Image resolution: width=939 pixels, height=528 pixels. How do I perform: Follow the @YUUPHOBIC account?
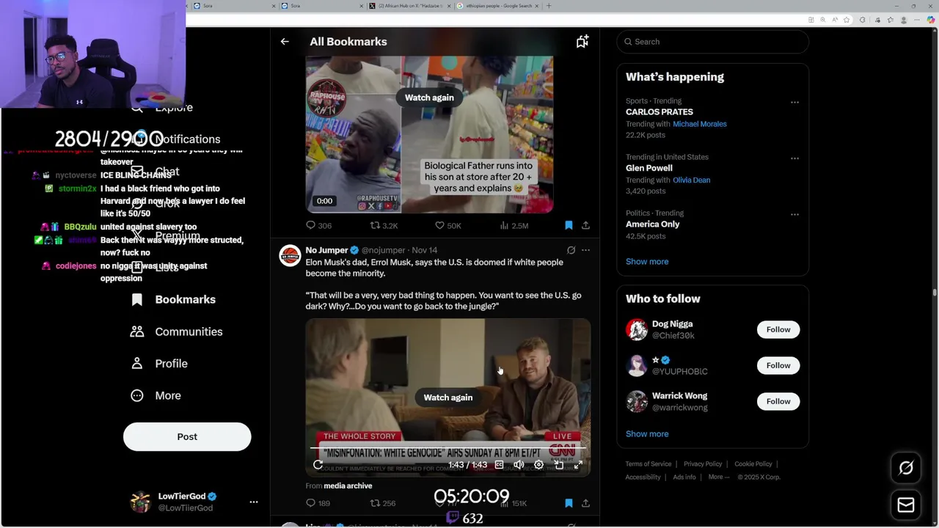778,365
